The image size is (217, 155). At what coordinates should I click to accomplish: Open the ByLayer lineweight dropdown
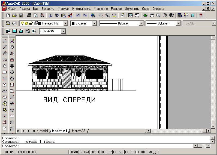tap(178, 23)
